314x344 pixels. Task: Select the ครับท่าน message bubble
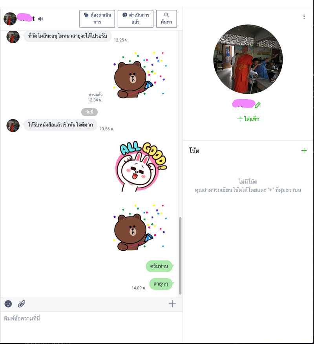click(159, 266)
